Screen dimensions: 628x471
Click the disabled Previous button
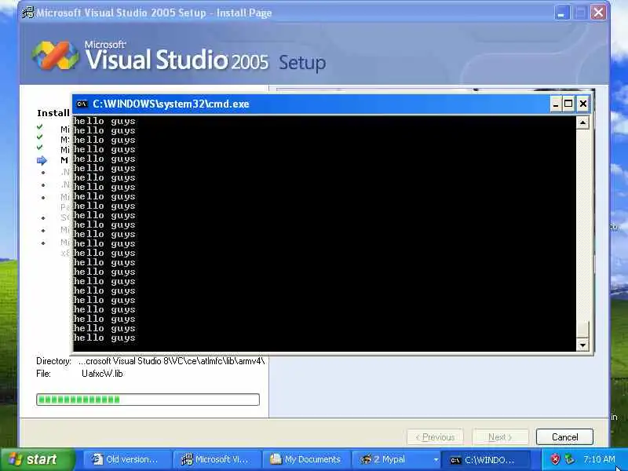point(435,436)
